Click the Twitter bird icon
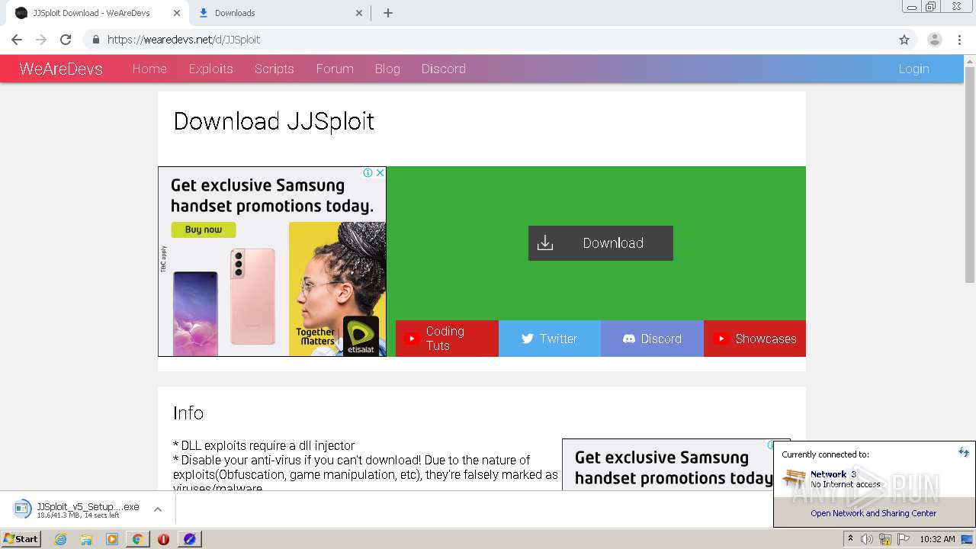 528,339
